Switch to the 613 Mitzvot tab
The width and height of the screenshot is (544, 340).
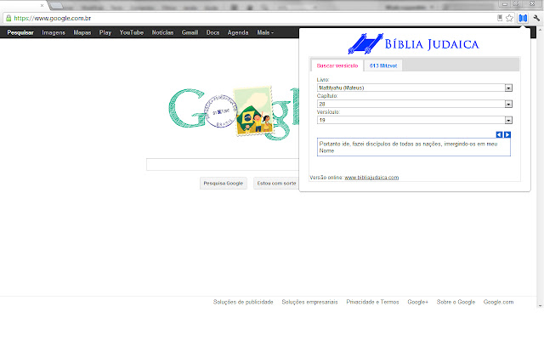tap(385, 65)
